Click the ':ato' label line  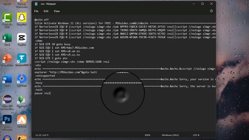click(38, 65)
